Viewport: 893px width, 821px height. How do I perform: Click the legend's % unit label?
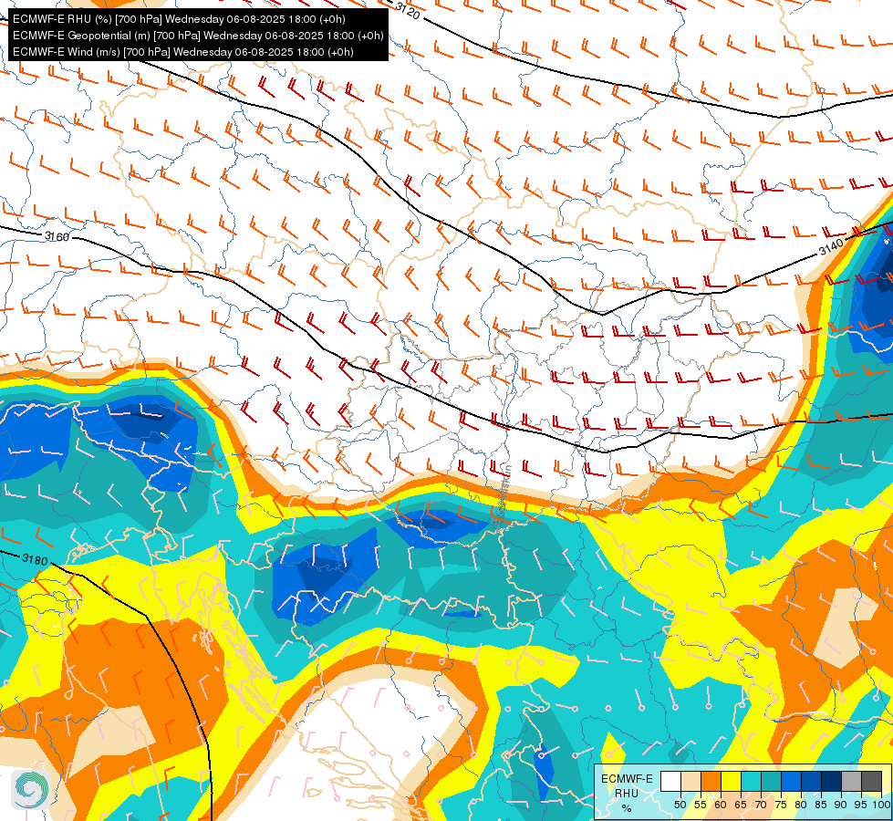(x=627, y=808)
